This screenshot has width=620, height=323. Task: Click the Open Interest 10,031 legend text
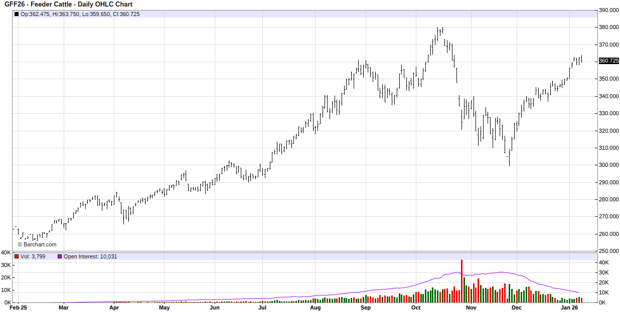click(x=90, y=256)
